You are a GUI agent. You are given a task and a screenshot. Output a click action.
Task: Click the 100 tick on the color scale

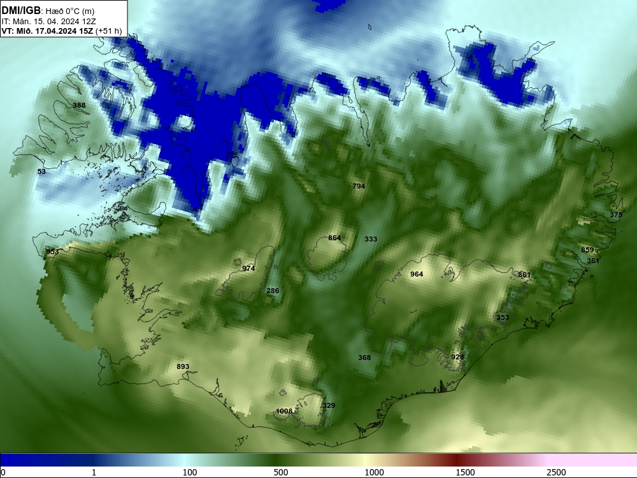click(x=190, y=472)
